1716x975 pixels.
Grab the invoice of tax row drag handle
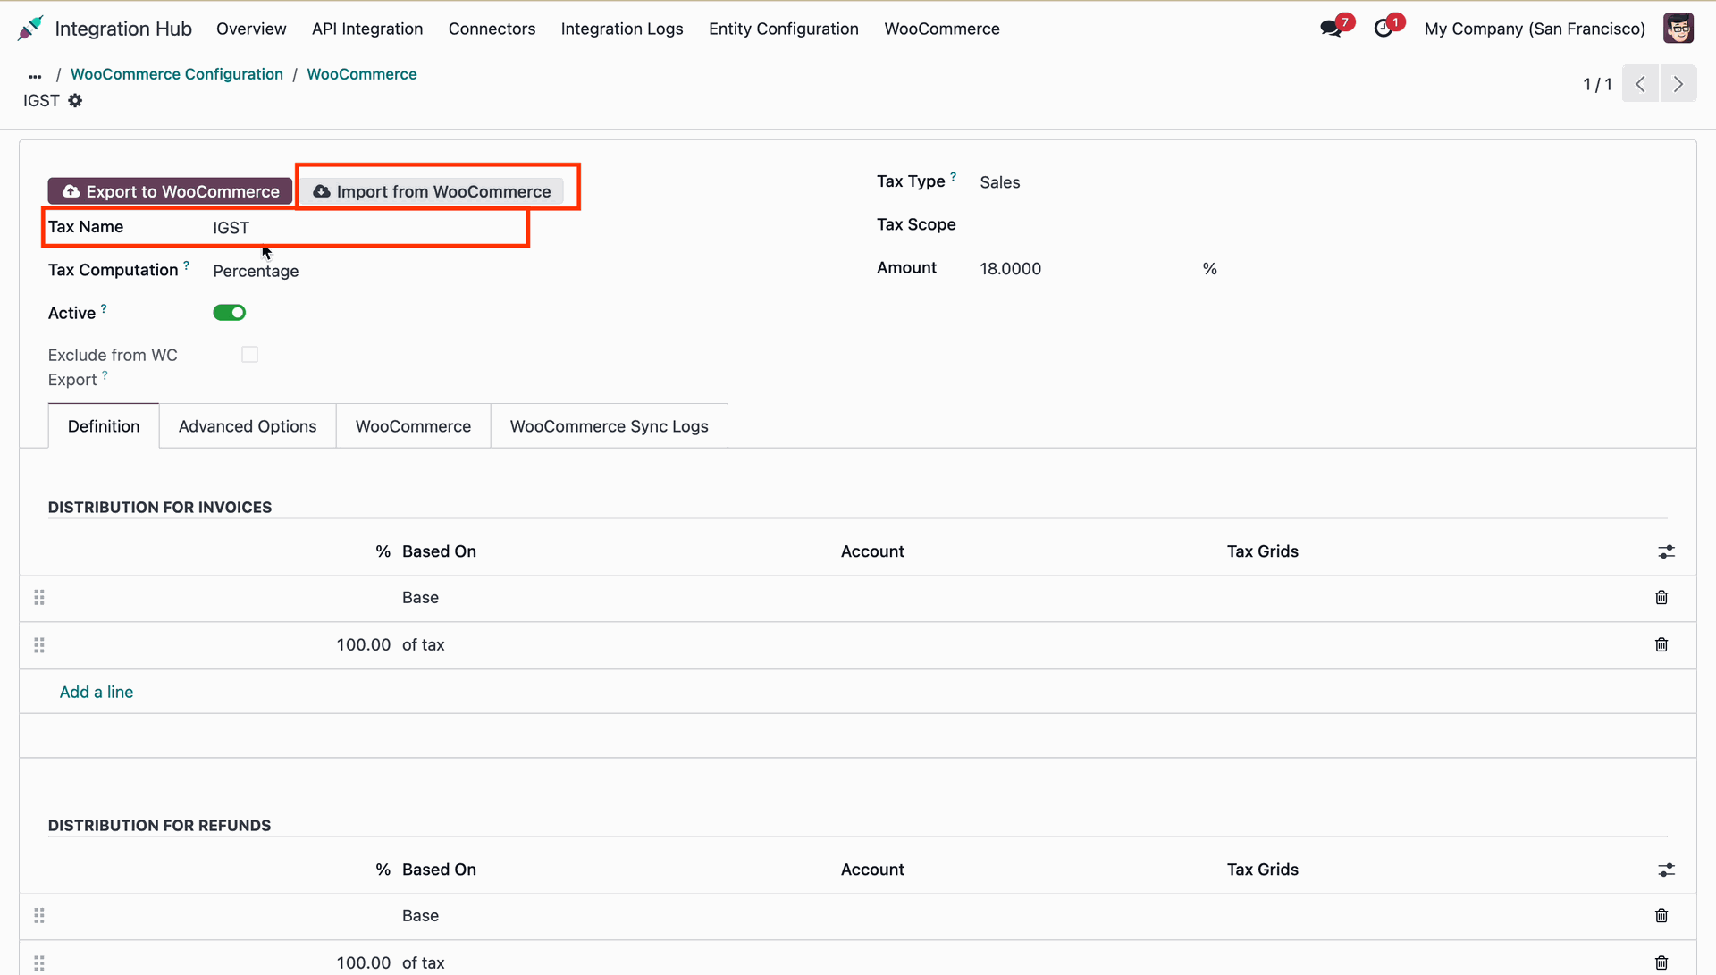tap(39, 645)
